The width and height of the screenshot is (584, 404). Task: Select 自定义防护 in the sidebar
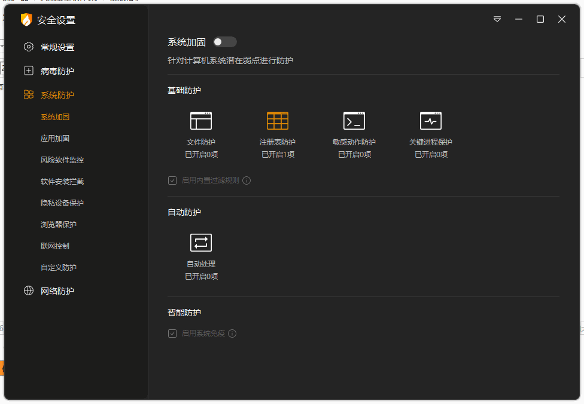[x=59, y=268]
